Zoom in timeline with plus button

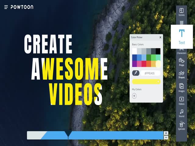tap(166, 133)
